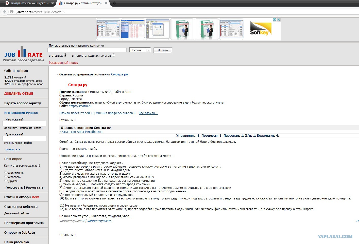359x244 pixels.
Task: Open 'Статистика рейтинга' sidebar section
Action: click(21, 207)
